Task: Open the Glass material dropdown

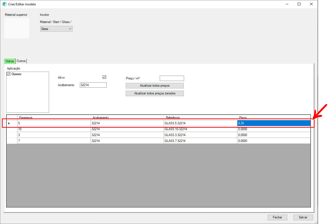Action: (x=56, y=29)
